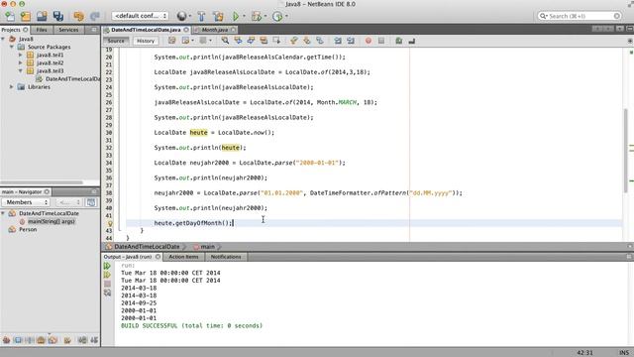Collapse the java8.teil3 package
This screenshot has height=357, width=634.
20,70
